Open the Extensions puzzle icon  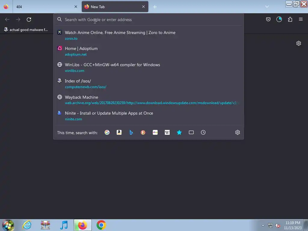point(290,19)
